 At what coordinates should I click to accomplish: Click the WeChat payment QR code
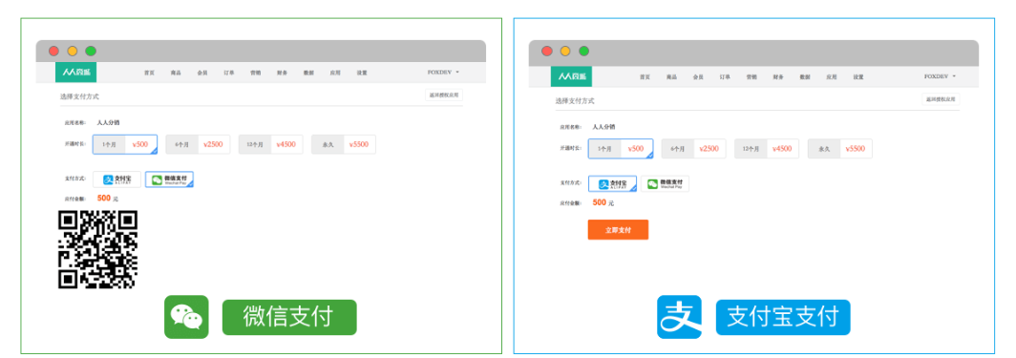97,250
